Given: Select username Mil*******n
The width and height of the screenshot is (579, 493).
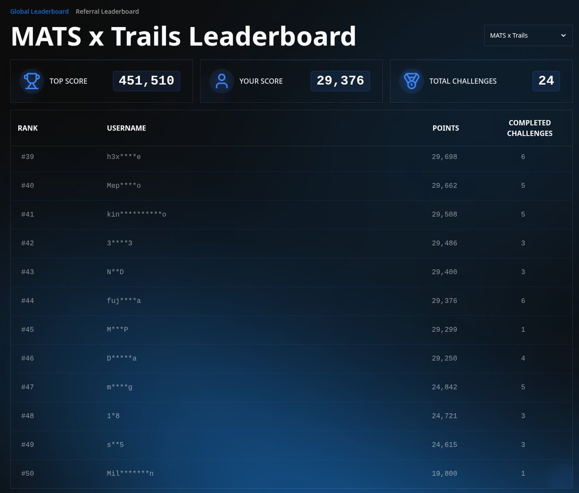Looking at the screenshot, I should [x=130, y=474].
